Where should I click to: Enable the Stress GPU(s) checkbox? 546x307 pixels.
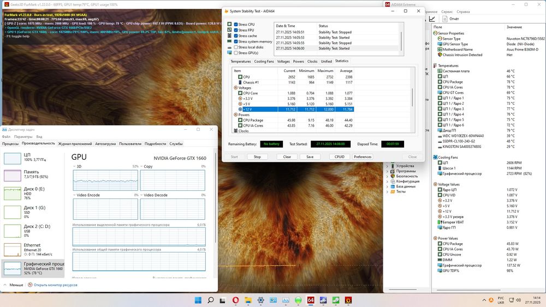(236, 53)
